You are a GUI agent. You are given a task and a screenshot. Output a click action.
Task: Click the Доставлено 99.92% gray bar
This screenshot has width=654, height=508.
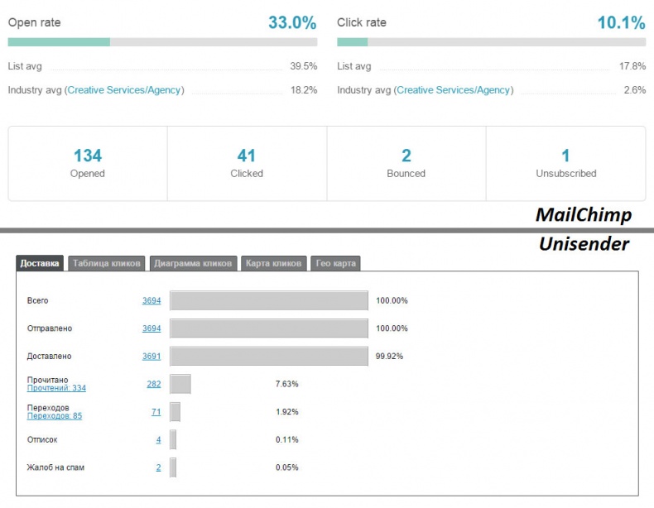coord(269,357)
